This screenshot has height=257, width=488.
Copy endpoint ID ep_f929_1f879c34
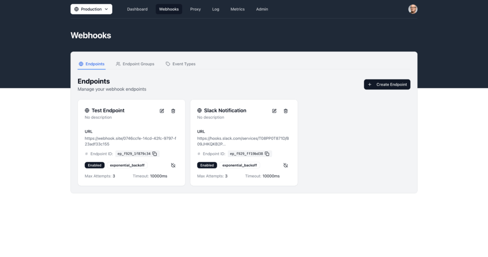point(155,154)
